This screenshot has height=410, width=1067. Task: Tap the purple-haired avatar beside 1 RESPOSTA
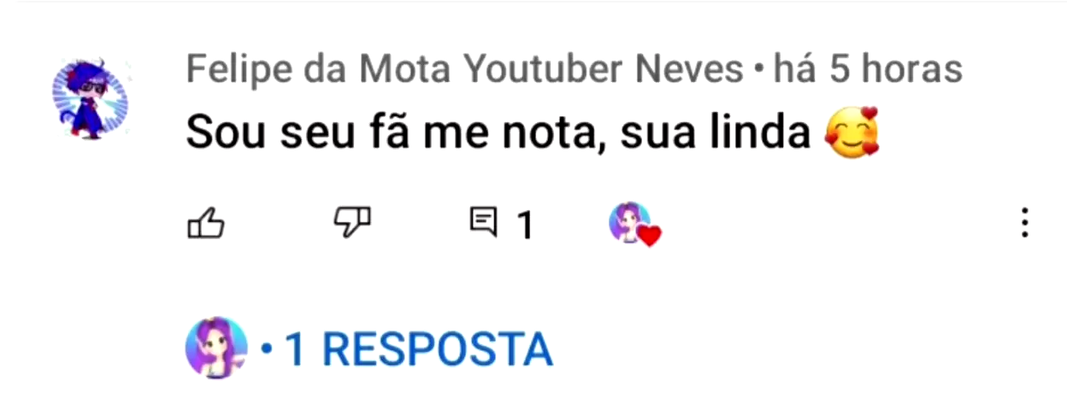click(216, 348)
